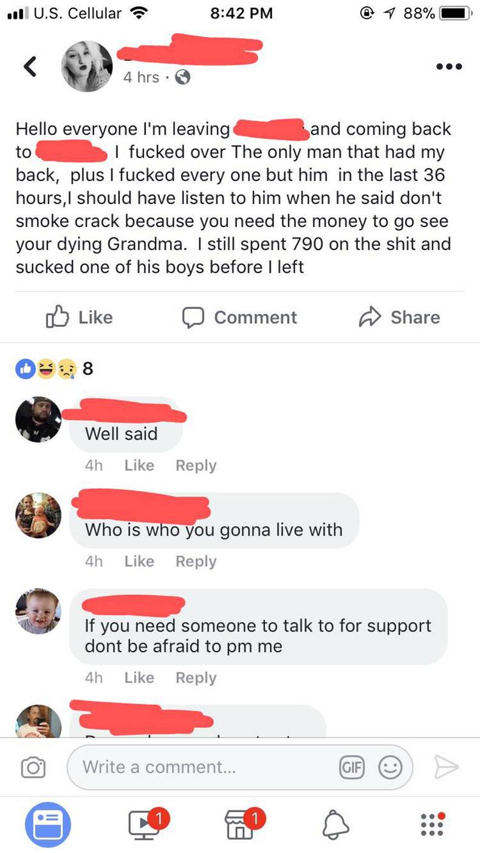Image resolution: width=480 pixels, height=853 pixels.
Task: Open the three-dot post options menu
Action: tap(448, 67)
